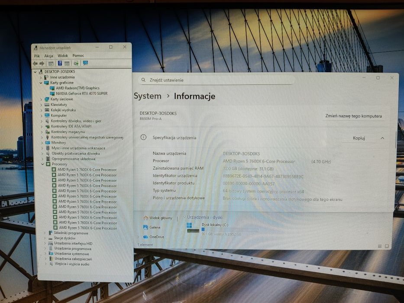Click the info icon beside Specyfikacja urządzenia
This screenshot has height=303, width=404.
pos(143,137)
